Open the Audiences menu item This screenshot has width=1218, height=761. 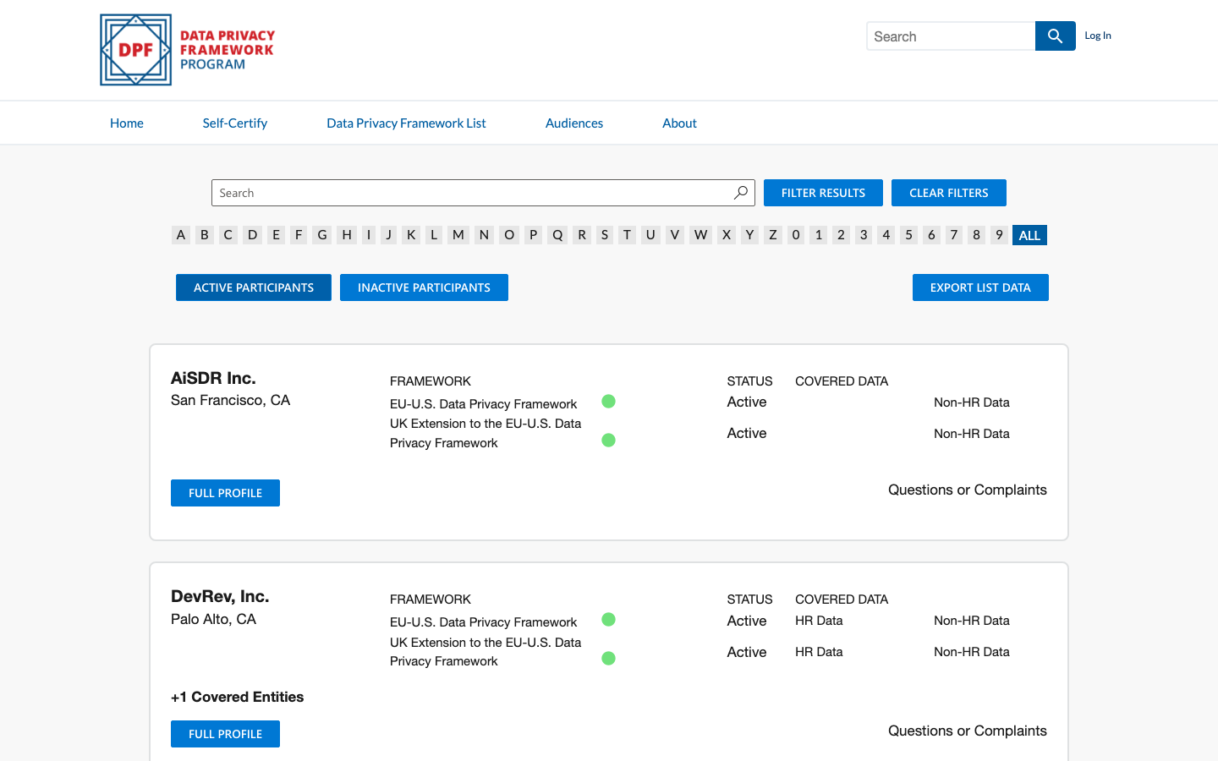(574, 123)
